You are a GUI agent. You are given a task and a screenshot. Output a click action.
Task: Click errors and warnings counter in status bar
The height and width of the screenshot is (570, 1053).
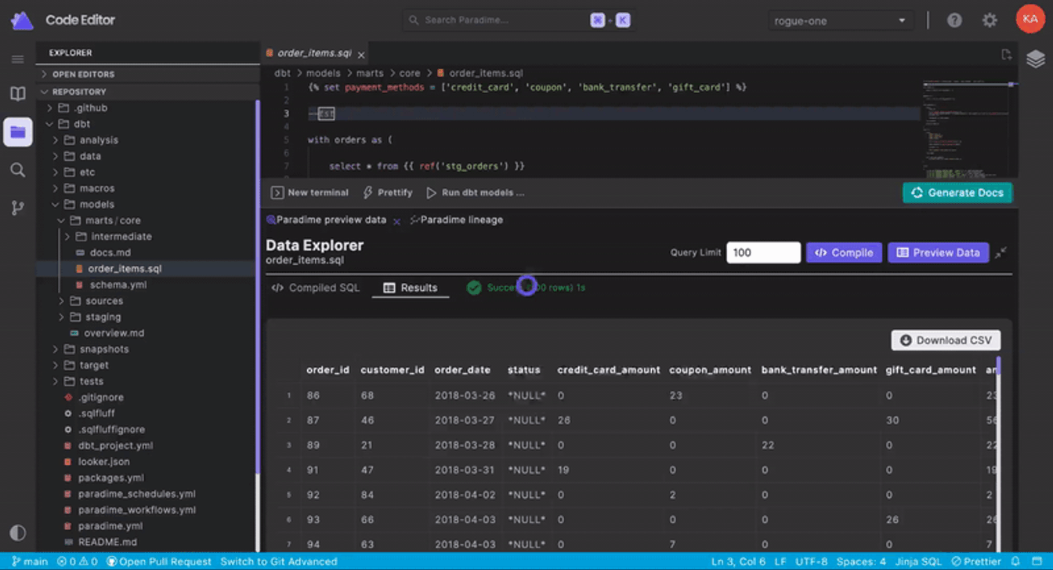[x=77, y=561]
